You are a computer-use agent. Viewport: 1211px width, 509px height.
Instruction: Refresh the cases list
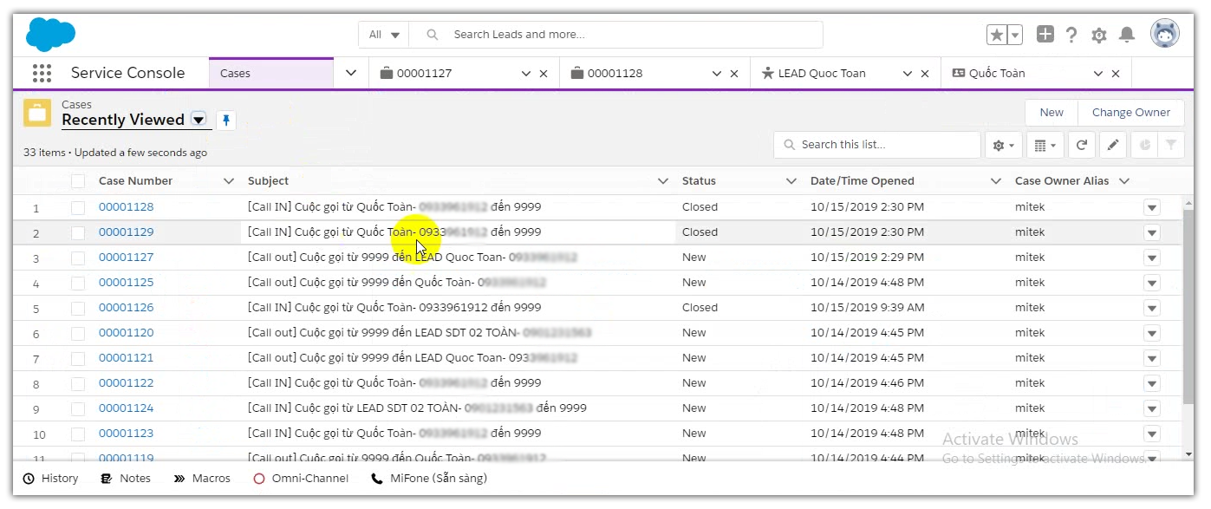tap(1082, 146)
